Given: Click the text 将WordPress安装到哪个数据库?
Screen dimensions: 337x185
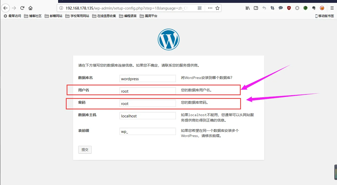Looking at the screenshot, I should click(207, 78).
